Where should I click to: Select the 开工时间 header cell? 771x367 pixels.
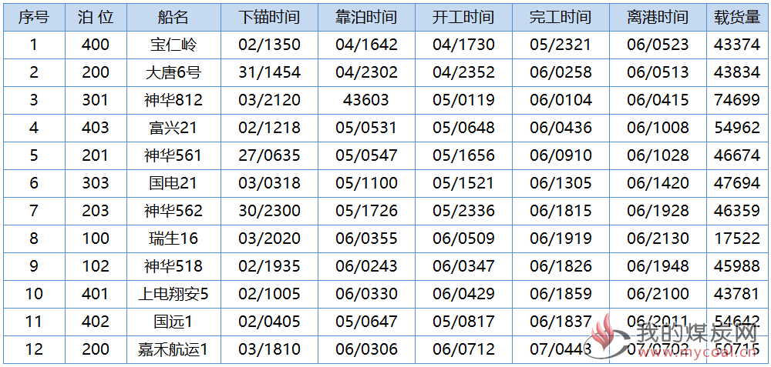(463, 17)
